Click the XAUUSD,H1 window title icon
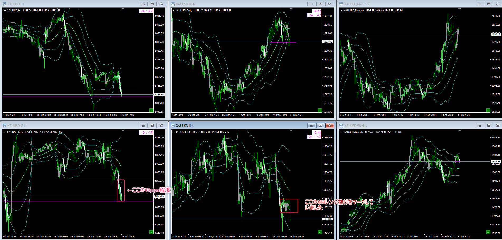Image resolution: width=502 pixels, height=240 pixels. (4, 4)
